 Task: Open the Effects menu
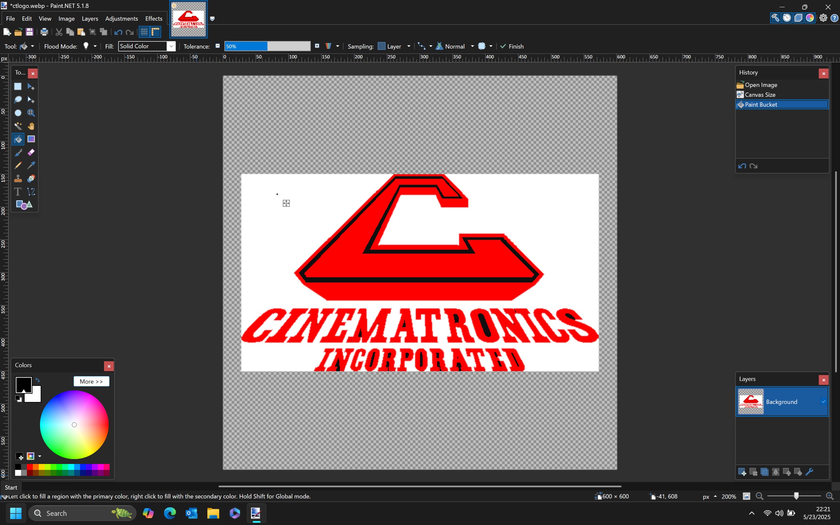click(154, 18)
